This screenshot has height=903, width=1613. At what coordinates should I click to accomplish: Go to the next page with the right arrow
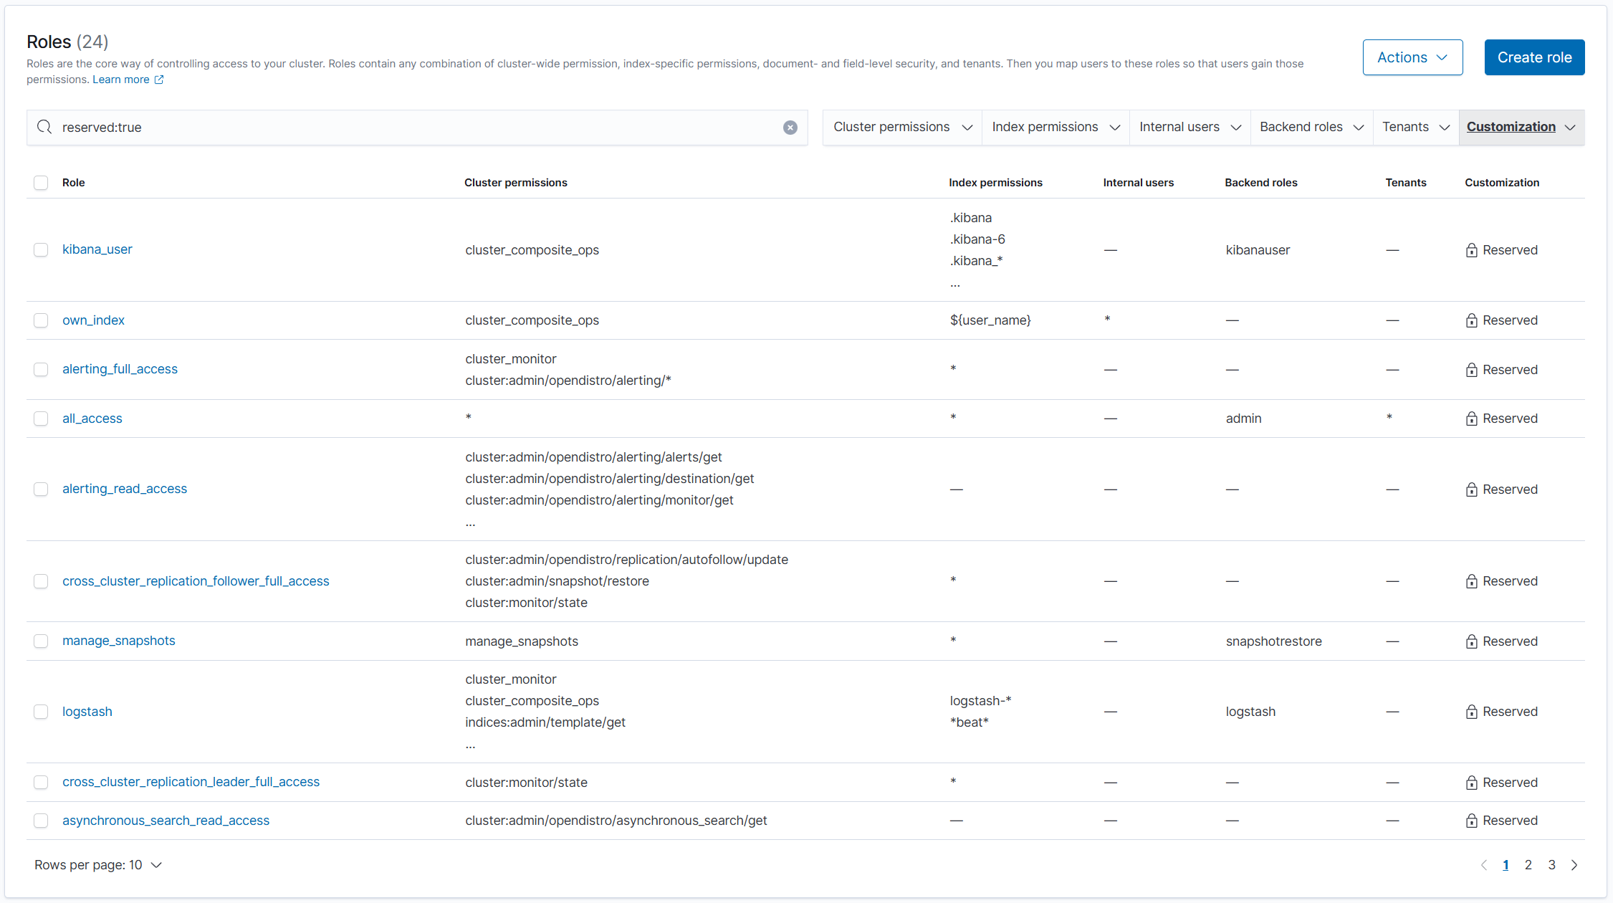pos(1574,865)
